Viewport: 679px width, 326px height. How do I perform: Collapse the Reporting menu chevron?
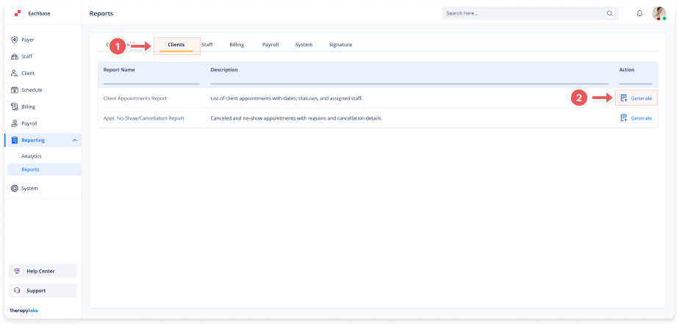(74, 140)
